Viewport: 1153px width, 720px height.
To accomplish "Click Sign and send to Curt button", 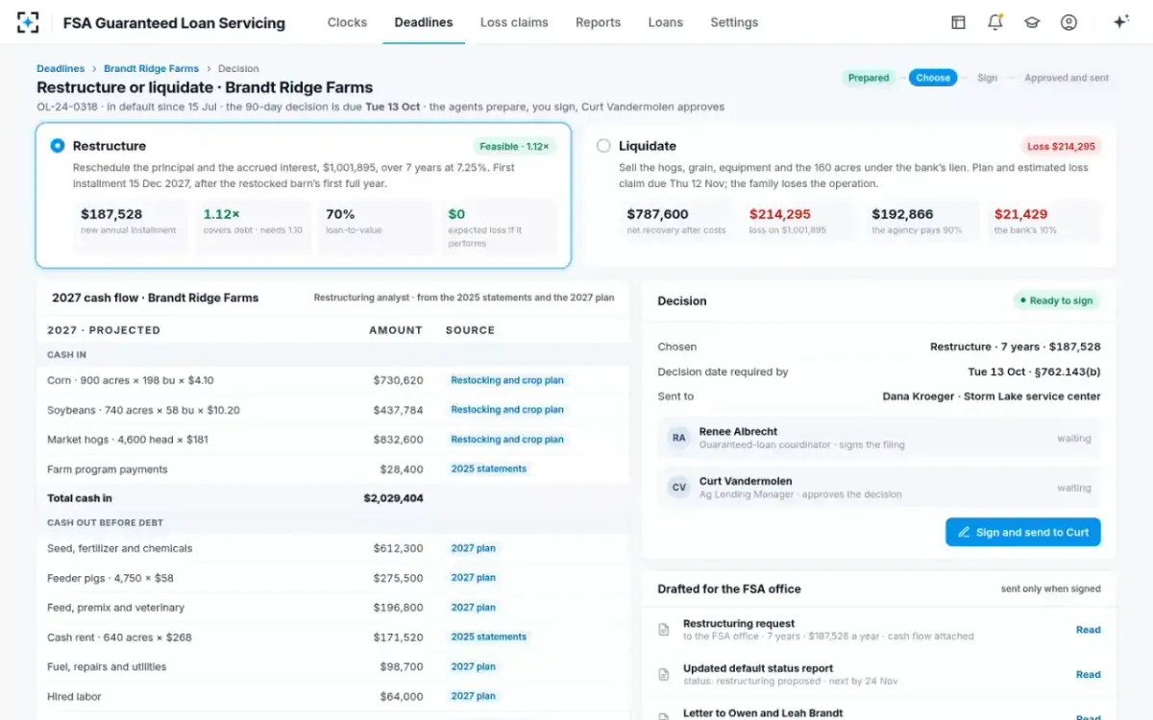I will coord(1023,532).
